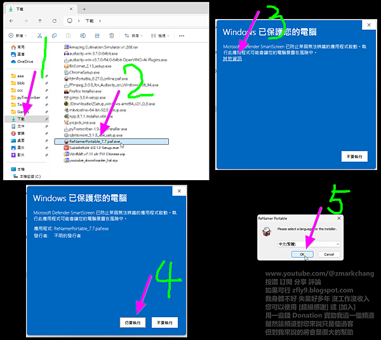The width and height of the screenshot is (381, 340).
Task: Click the Cut scissors icon in the toolbar
Action: coord(39,36)
